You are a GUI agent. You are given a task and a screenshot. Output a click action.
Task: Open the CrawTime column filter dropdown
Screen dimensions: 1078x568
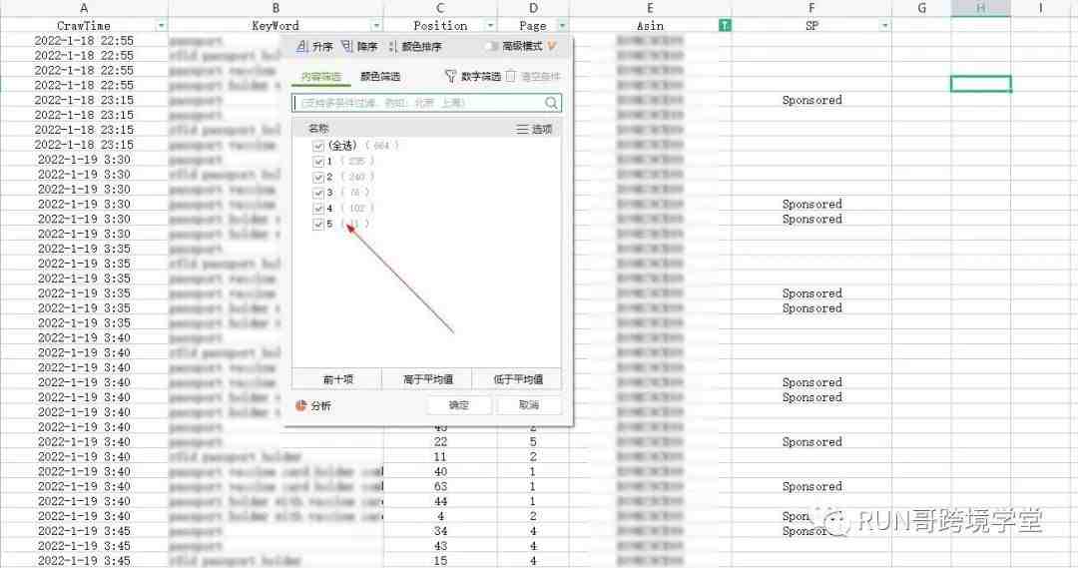pos(161,25)
